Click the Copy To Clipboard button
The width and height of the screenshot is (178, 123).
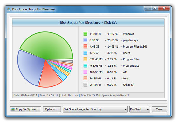[x=25, y=109]
